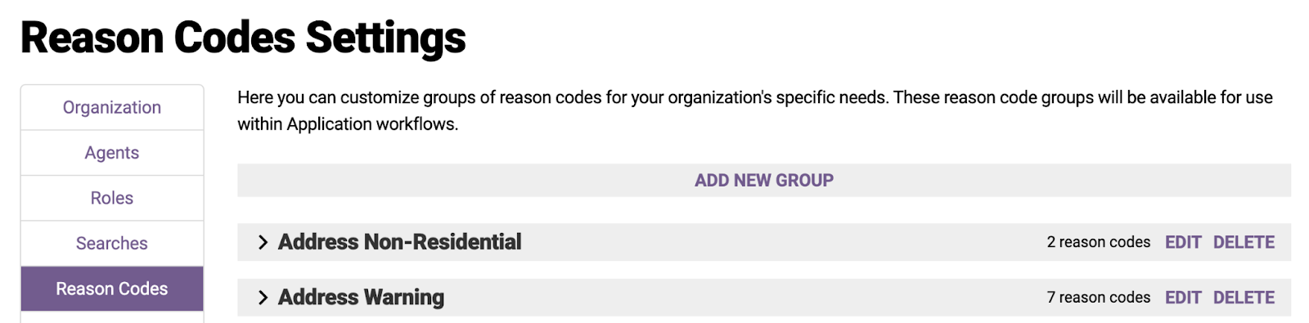
Task: Click the ADD NEW GROUP button
Action: 764,180
